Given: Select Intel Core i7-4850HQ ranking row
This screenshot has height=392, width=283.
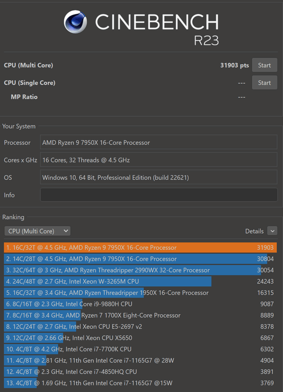Looking at the screenshot, I should (141, 371).
